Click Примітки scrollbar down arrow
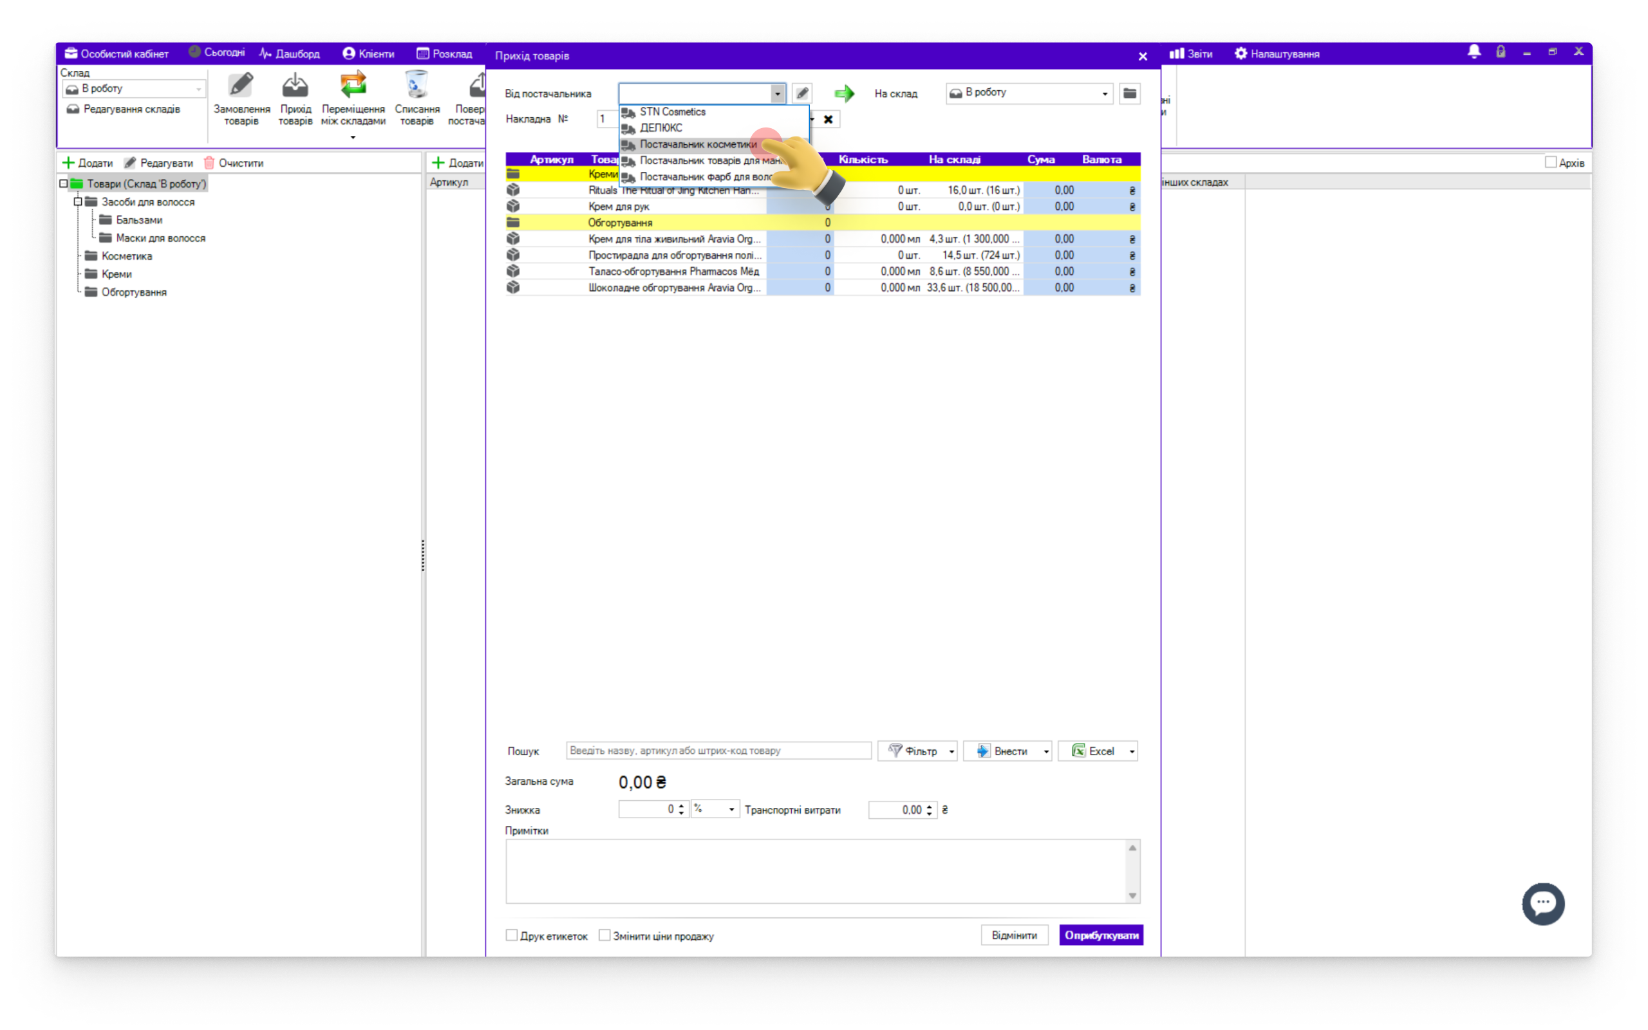The width and height of the screenshot is (1648, 1030). tap(1132, 896)
